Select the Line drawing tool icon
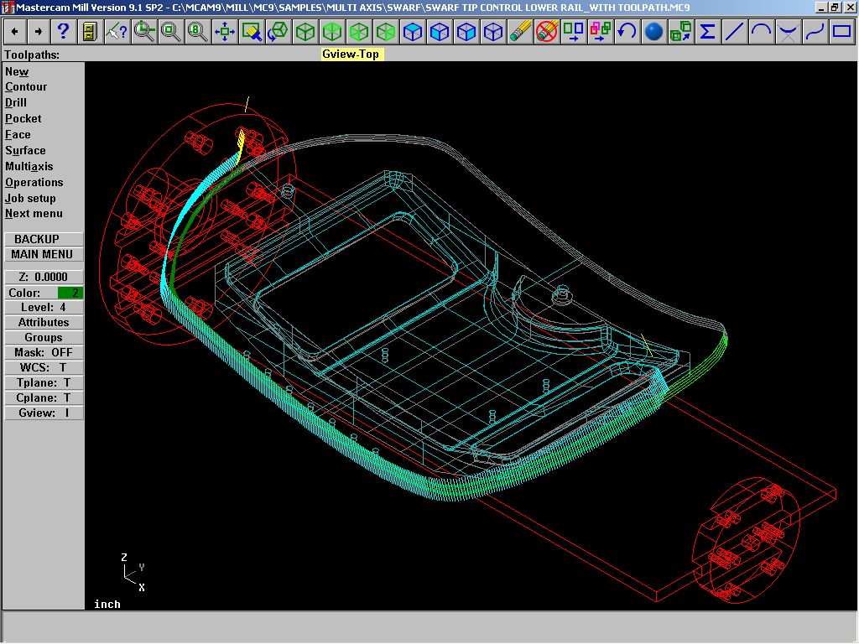Viewport: 859px width, 644px height. tap(734, 32)
